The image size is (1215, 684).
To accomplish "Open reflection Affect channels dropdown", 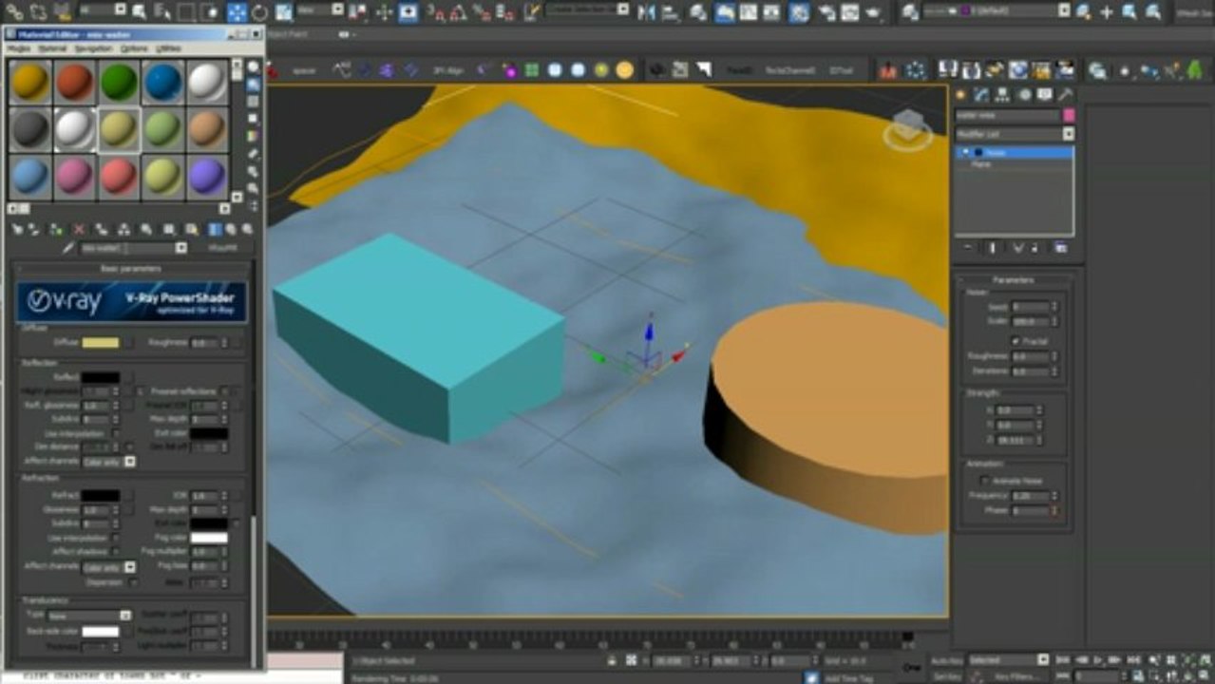I will click(x=109, y=462).
